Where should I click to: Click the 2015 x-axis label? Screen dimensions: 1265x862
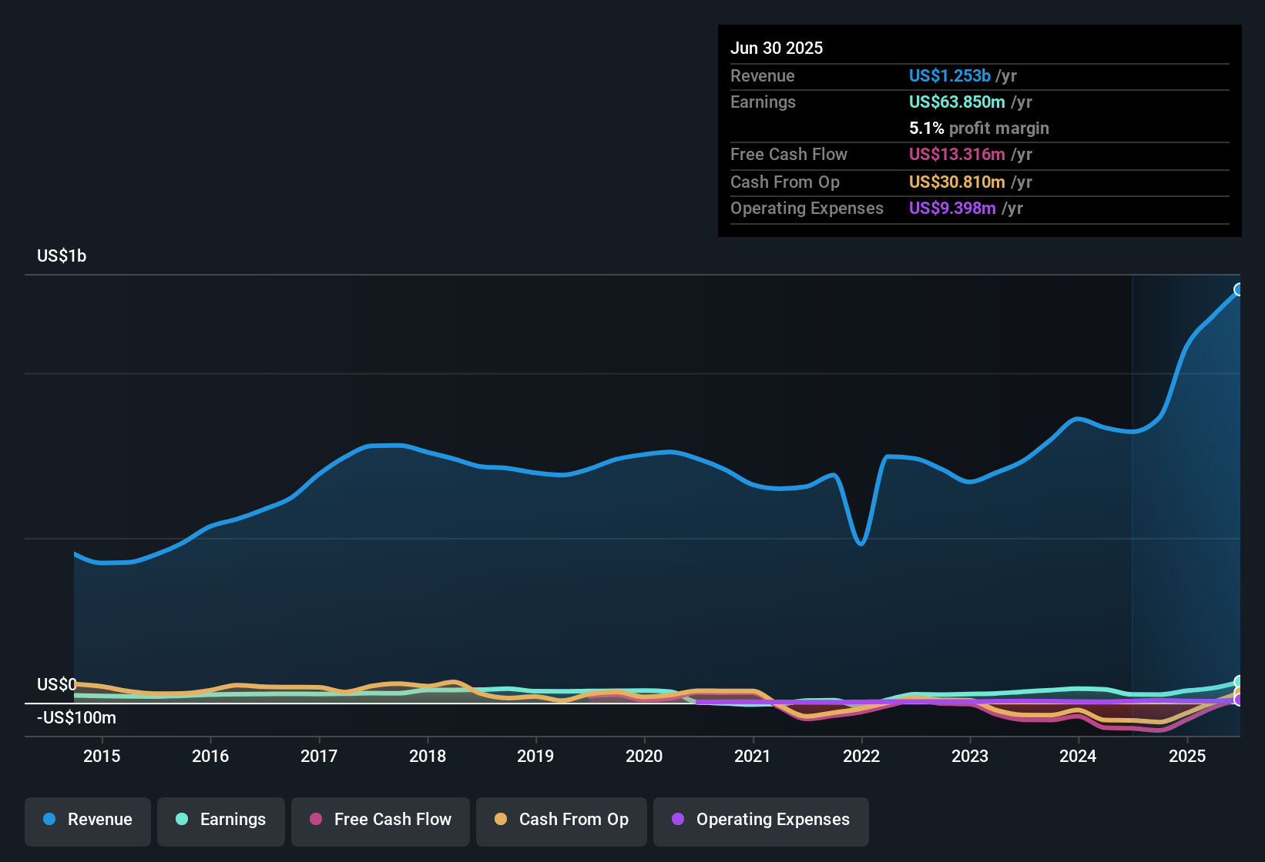102,756
